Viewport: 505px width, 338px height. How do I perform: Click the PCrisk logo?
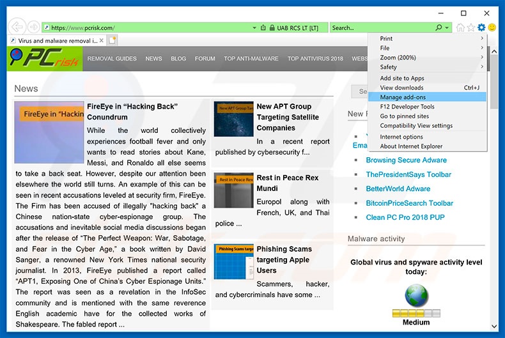(45, 59)
